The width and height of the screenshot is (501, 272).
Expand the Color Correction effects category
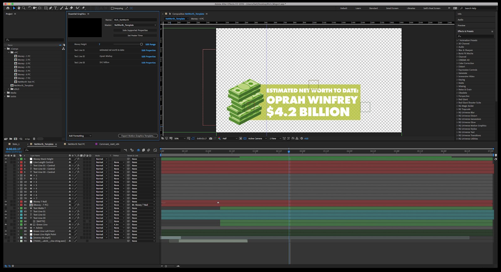466,63
